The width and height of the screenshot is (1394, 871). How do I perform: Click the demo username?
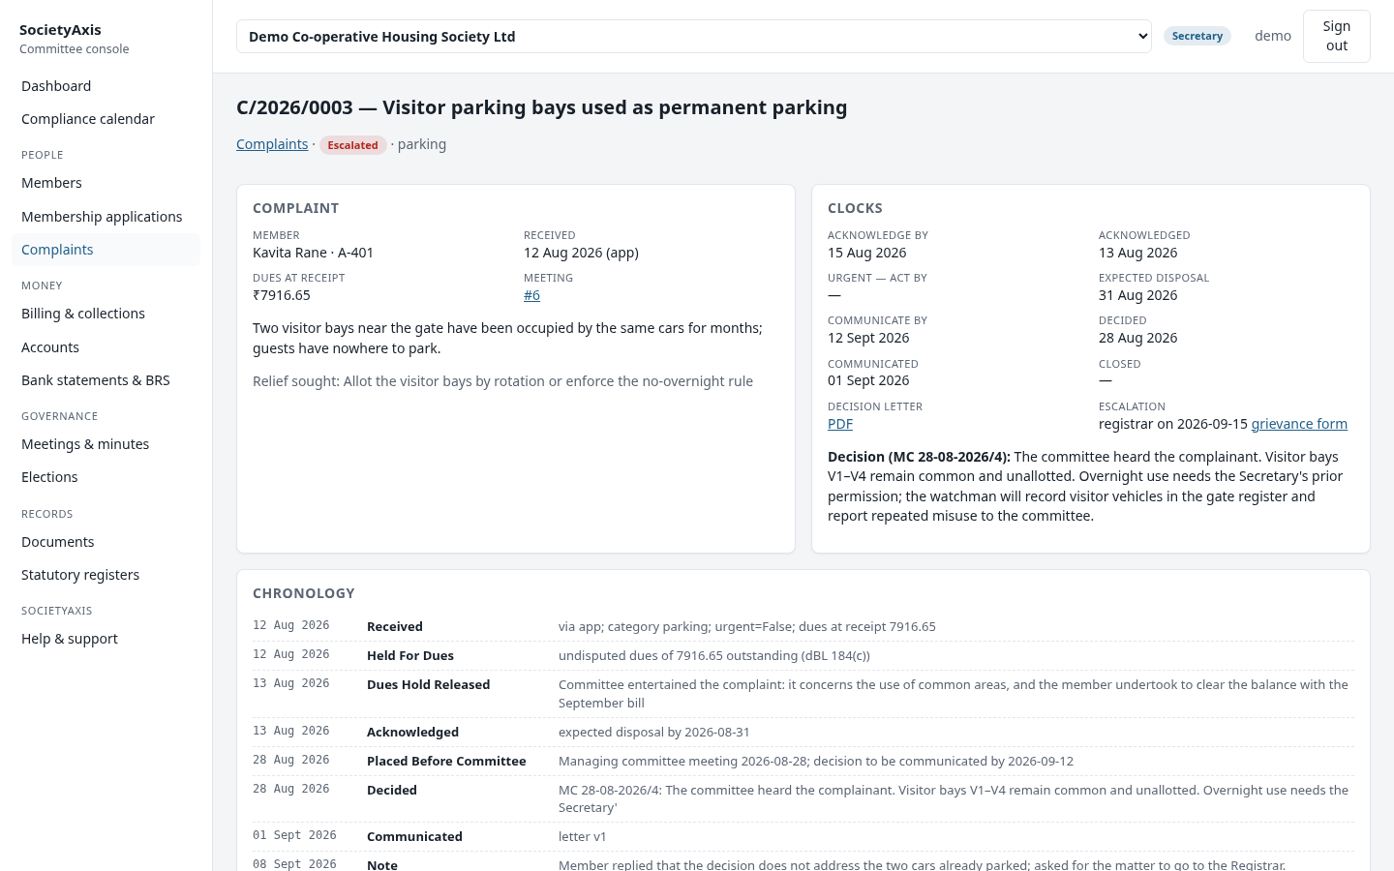click(1273, 36)
